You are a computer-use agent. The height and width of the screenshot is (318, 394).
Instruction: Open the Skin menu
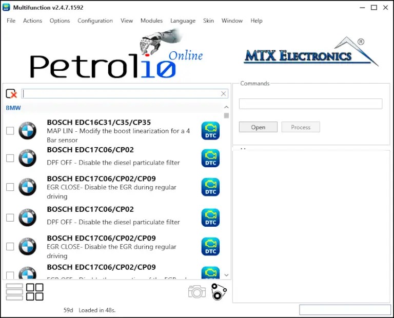[x=209, y=21]
